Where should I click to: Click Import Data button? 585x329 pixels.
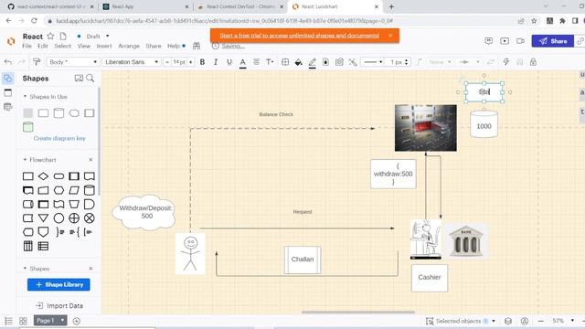[58, 306]
